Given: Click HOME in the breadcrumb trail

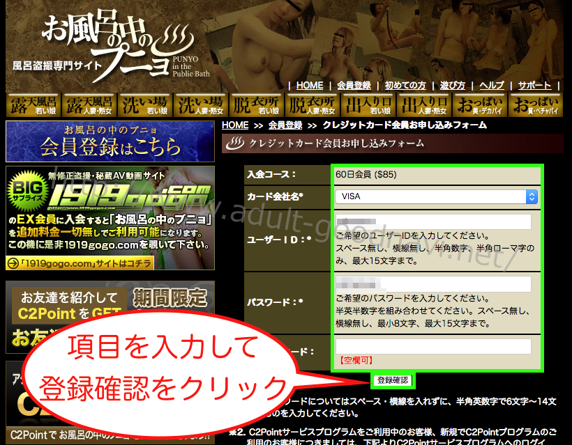Looking at the screenshot, I should point(235,125).
